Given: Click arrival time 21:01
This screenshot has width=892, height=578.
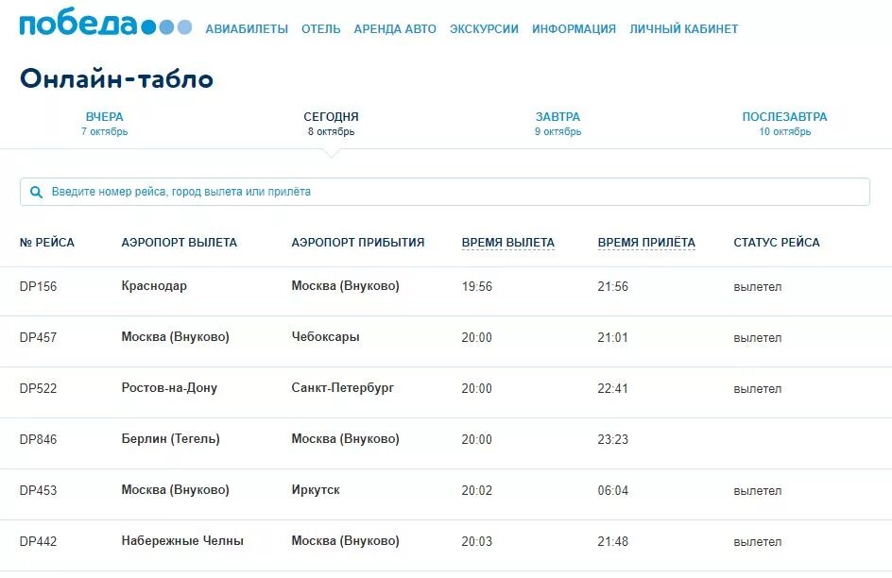Looking at the screenshot, I should (612, 337).
